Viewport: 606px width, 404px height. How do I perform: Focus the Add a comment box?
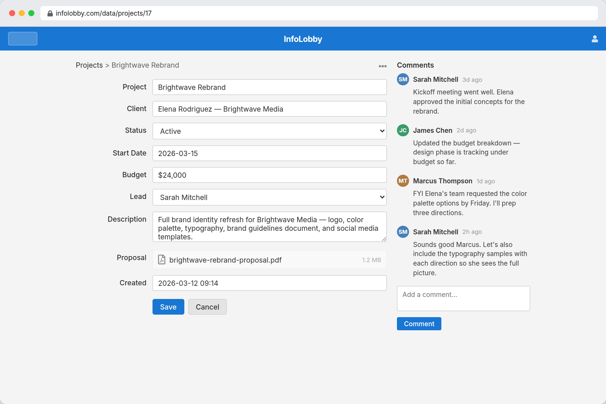pyautogui.click(x=463, y=298)
